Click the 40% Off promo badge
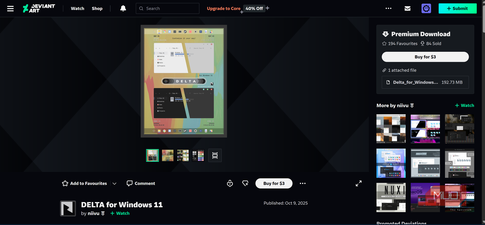Viewport: 485px width, 225px height. click(x=254, y=9)
